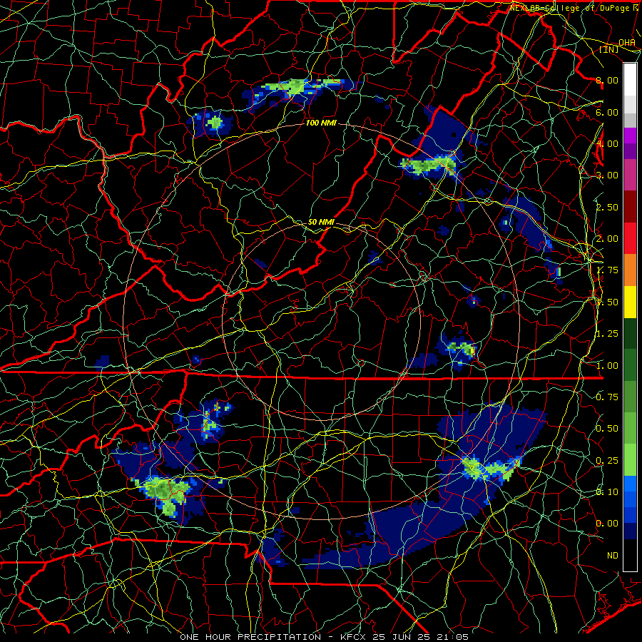This screenshot has height=642, width=642.
Task: Click the '100 NMI' range ring label
Action: click(320, 123)
